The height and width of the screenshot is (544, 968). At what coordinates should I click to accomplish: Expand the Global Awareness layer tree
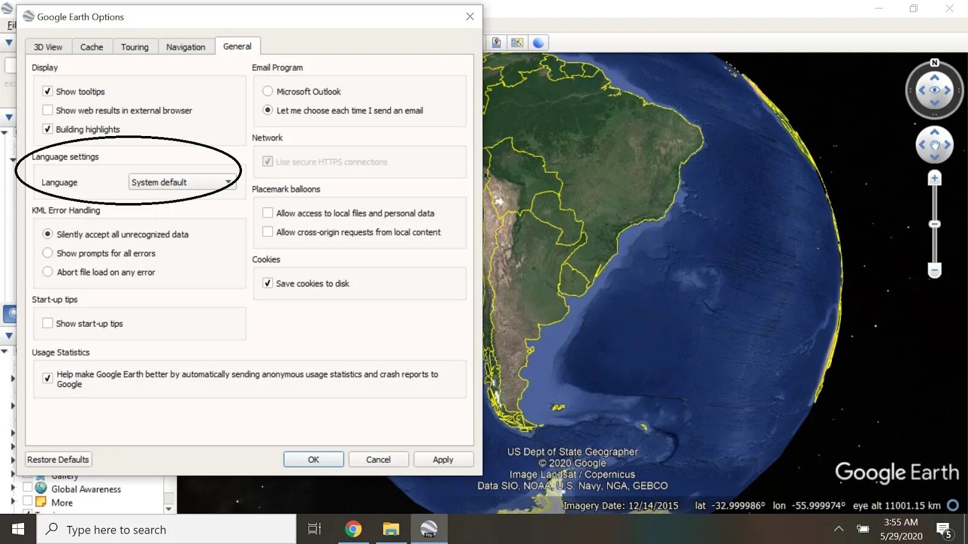[13, 488]
